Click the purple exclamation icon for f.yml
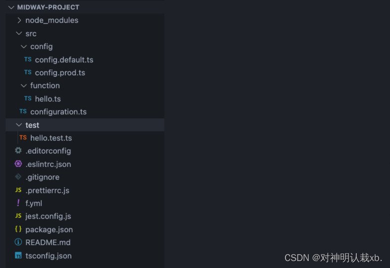 click(x=18, y=203)
